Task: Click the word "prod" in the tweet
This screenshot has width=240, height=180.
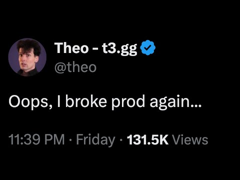Action: [128, 101]
